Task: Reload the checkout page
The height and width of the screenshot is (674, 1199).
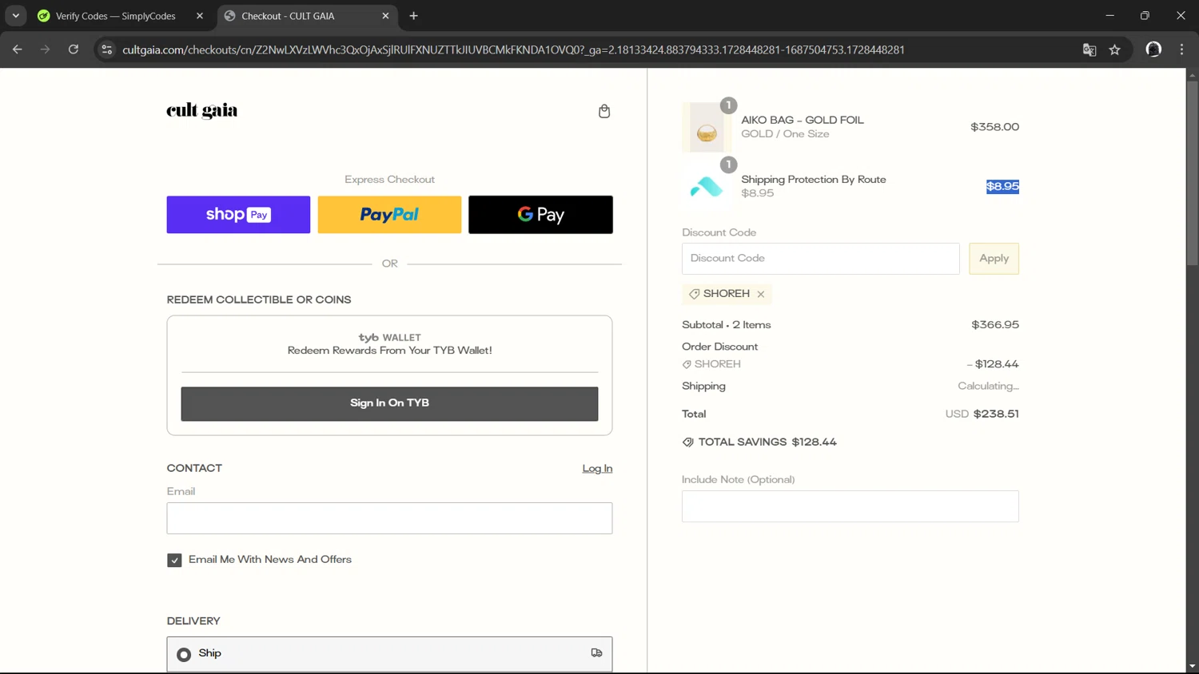Action: [x=74, y=50]
